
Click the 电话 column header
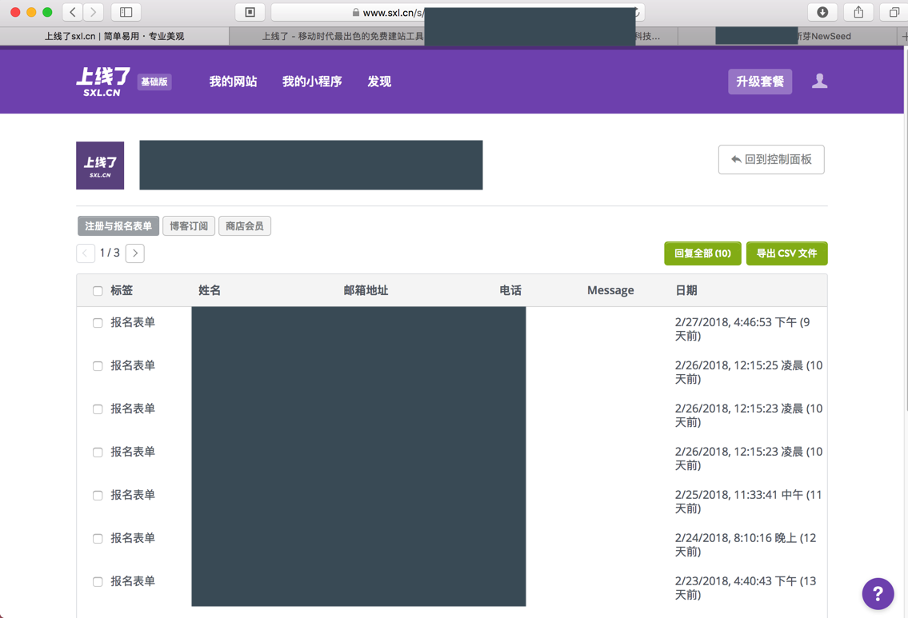510,290
